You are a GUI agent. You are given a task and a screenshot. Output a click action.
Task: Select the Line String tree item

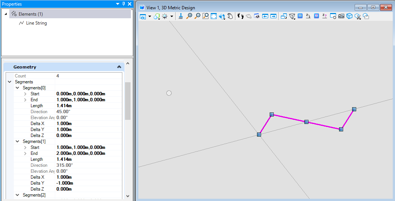36,23
